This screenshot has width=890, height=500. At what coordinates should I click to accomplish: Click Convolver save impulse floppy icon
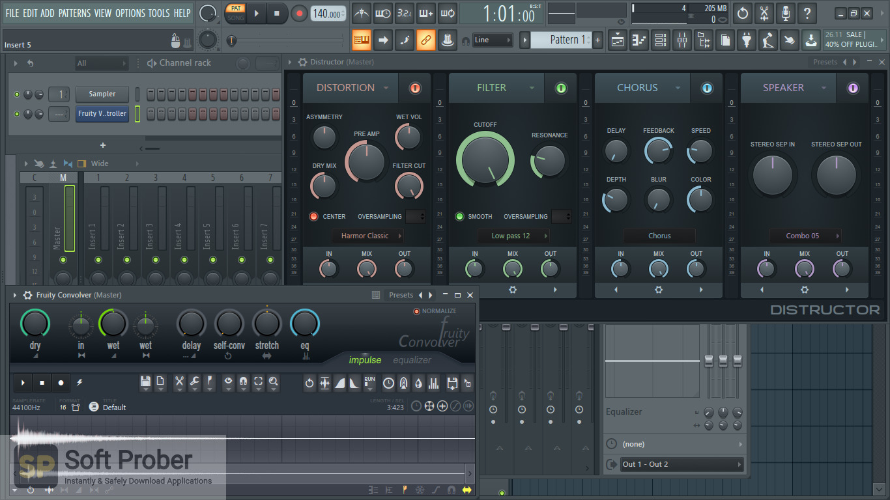pos(145,383)
